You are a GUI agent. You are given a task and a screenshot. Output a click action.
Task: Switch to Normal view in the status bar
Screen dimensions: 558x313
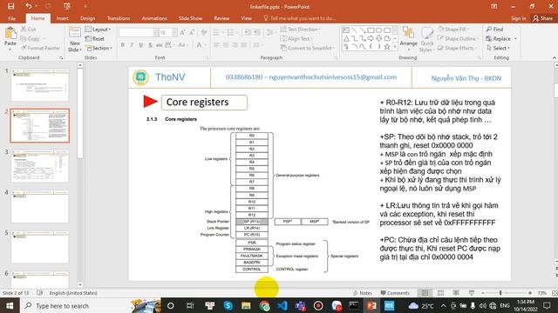(x=425, y=293)
